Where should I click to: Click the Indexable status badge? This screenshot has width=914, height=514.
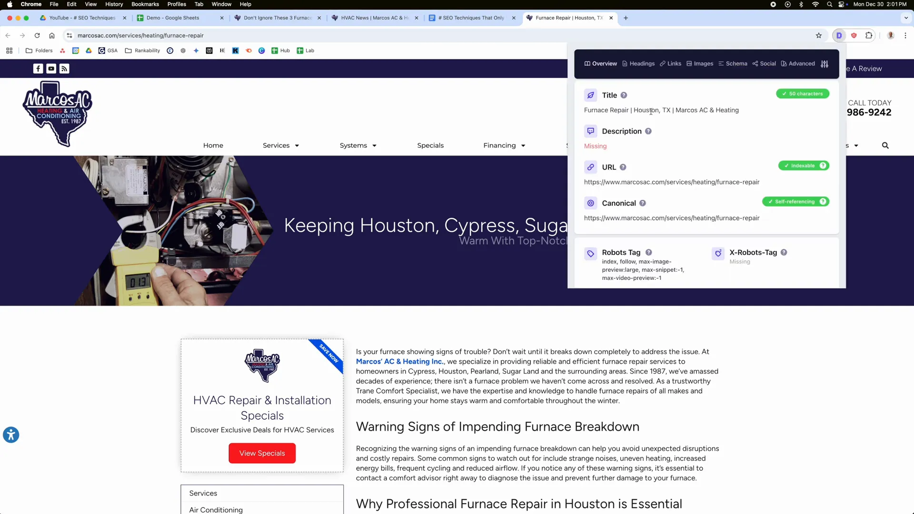[x=803, y=166]
